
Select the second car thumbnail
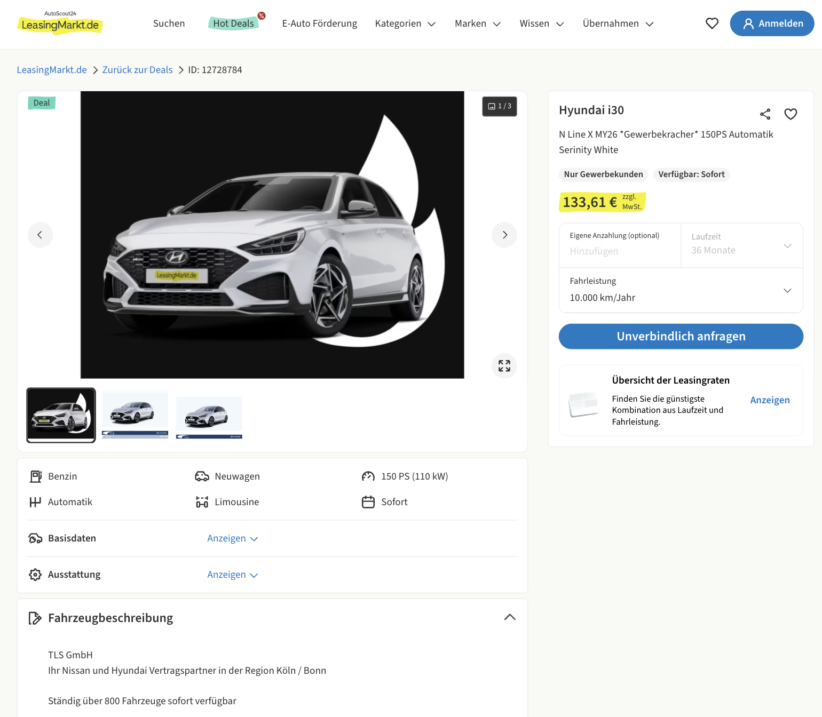pyautogui.click(x=135, y=415)
